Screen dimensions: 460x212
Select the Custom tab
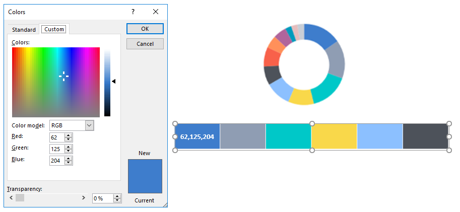pos(54,29)
